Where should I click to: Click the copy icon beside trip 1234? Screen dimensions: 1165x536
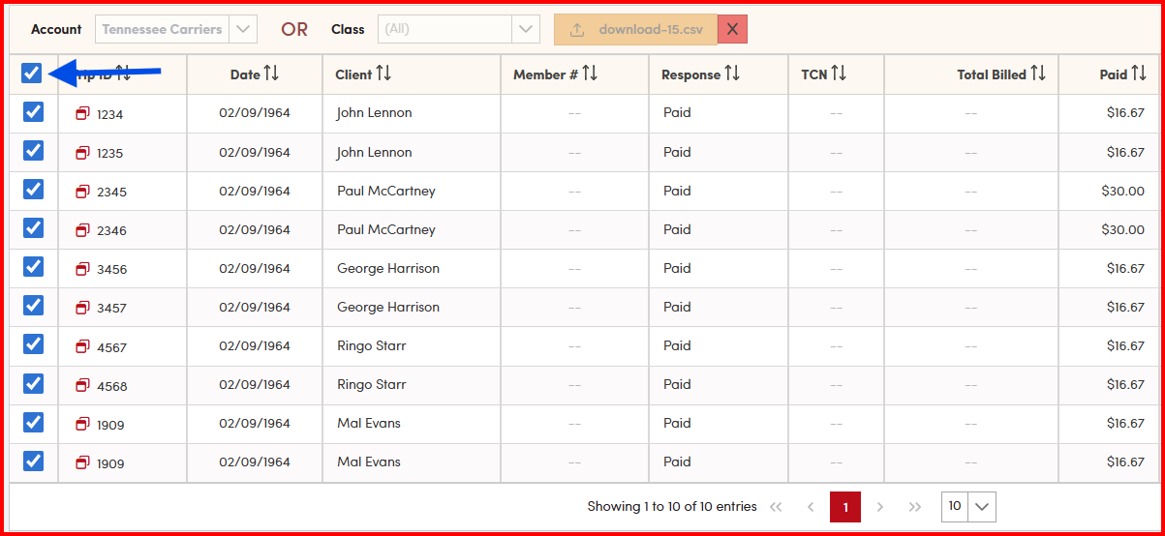pos(82,114)
